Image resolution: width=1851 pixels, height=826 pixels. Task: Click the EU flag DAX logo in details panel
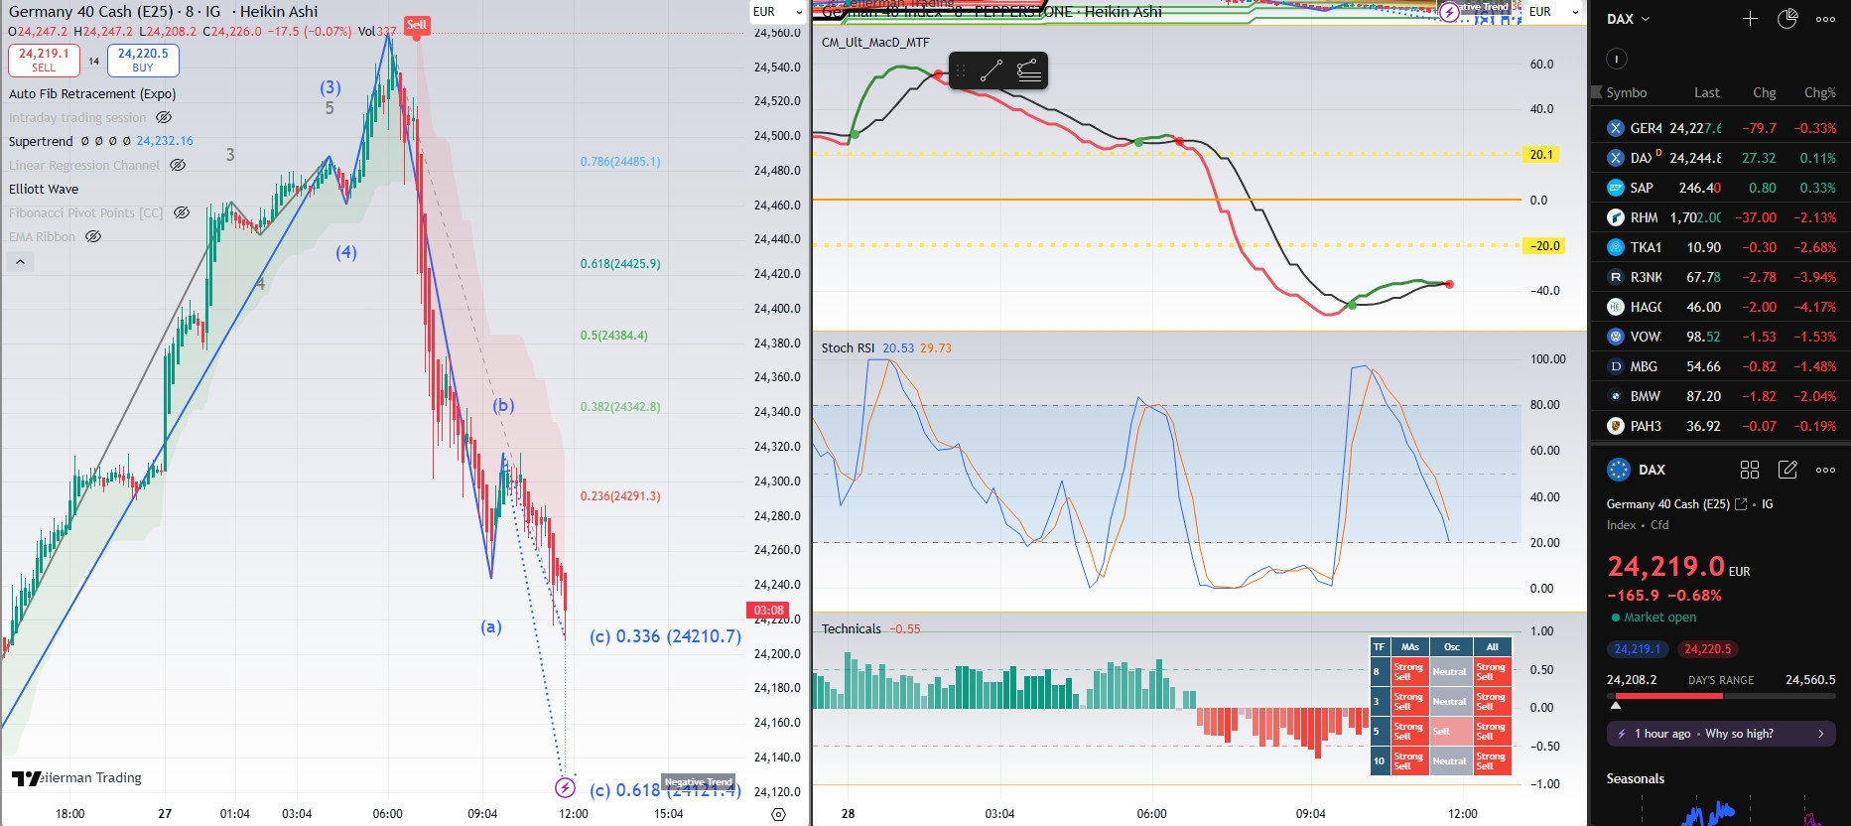(x=1618, y=470)
